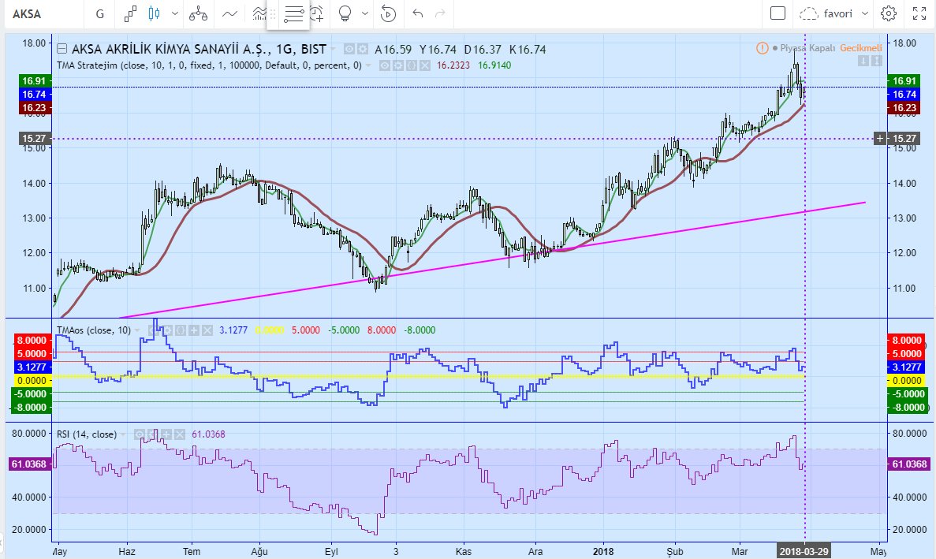Open chart settings gear icon
936x559 pixels.
click(888, 13)
